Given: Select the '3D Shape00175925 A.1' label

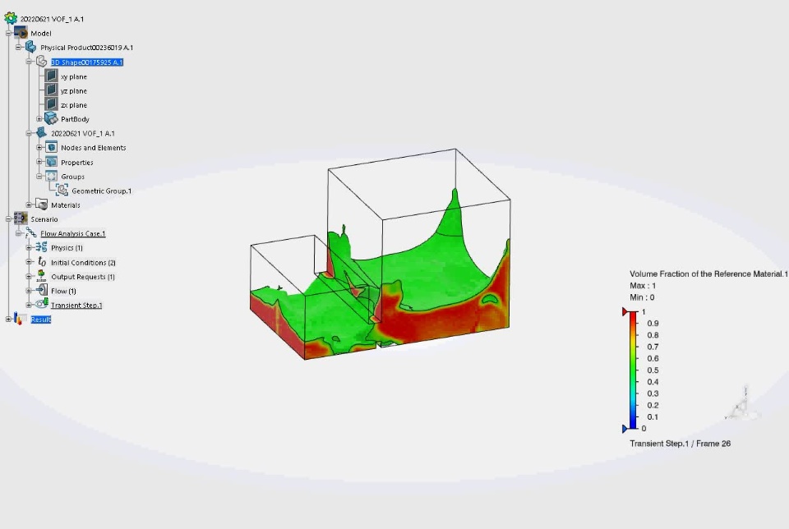Looking at the screenshot, I should click(x=87, y=62).
